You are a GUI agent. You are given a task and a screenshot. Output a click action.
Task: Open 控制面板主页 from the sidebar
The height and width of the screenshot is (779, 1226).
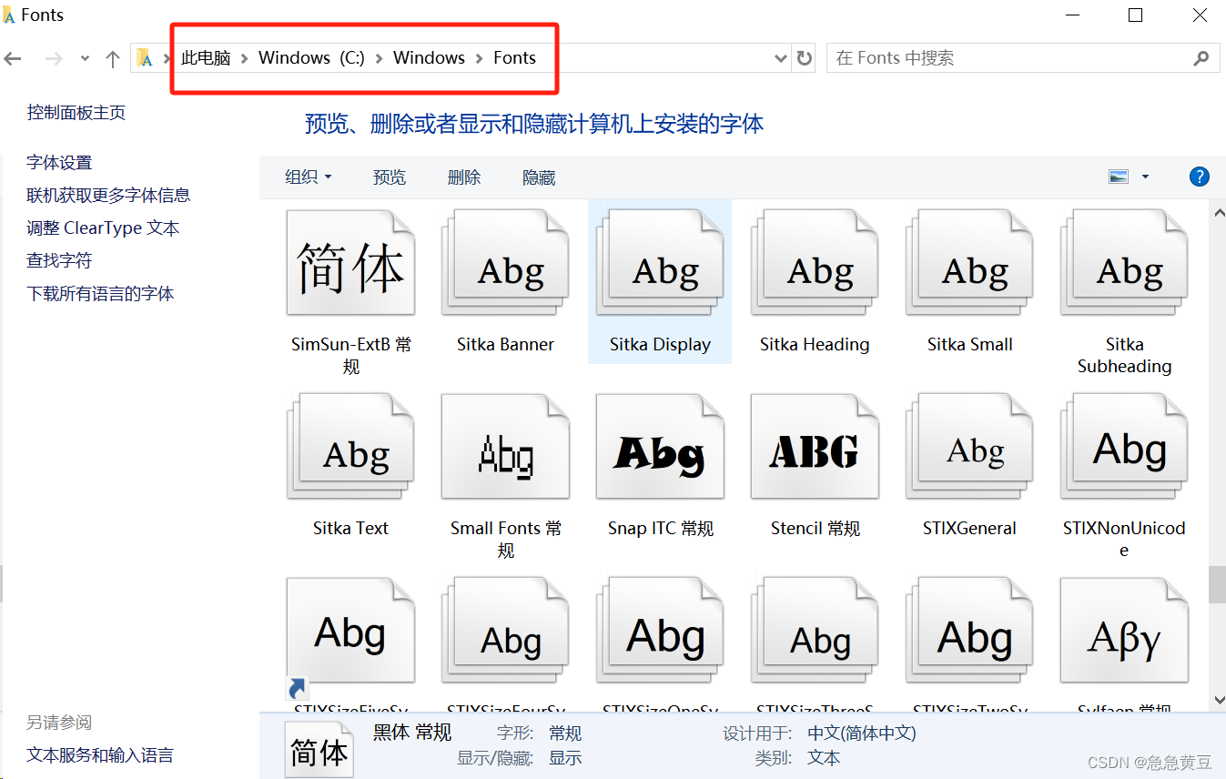point(76,112)
